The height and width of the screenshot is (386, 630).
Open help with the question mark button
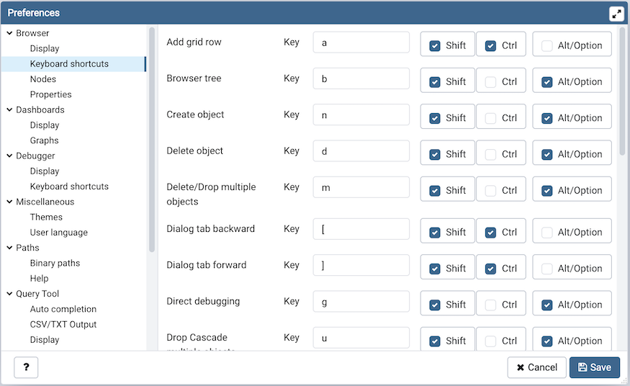click(x=26, y=367)
